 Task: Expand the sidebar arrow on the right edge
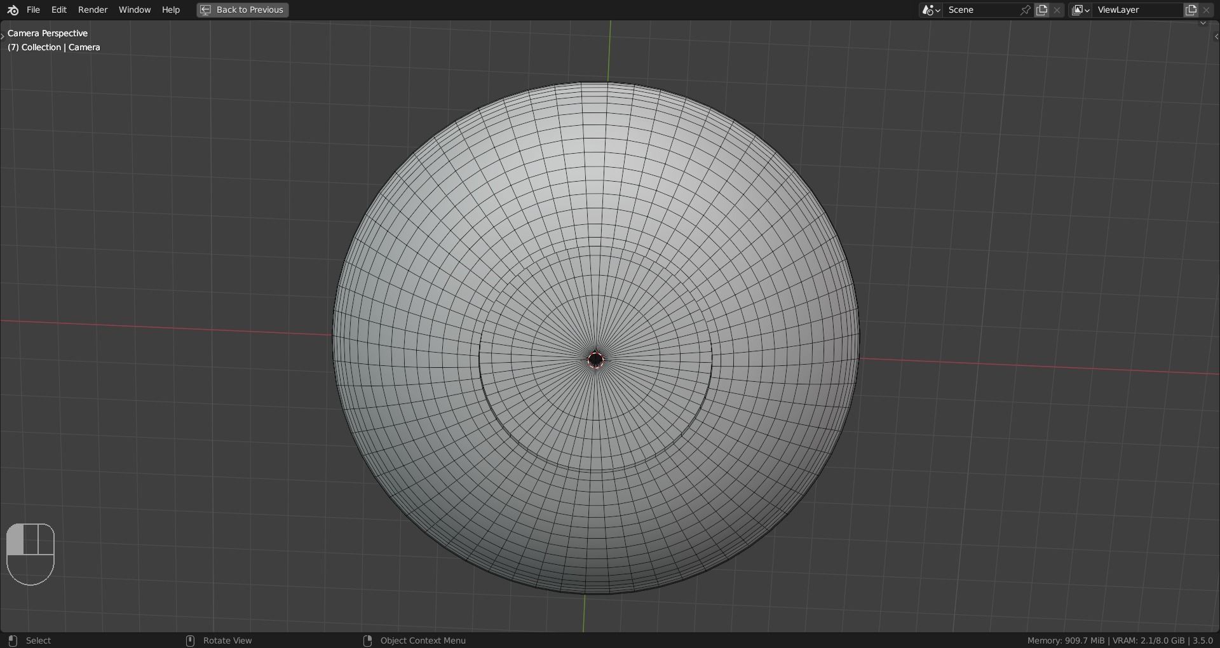[x=1216, y=37]
